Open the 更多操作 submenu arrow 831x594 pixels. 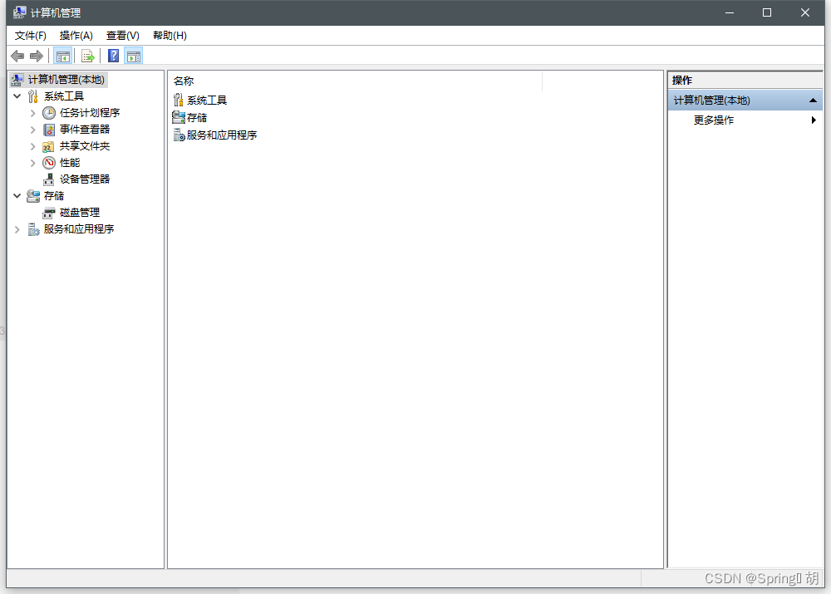coord(814,120)
